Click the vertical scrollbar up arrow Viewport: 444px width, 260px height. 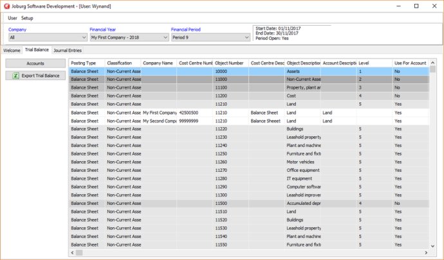coord(432,63)
